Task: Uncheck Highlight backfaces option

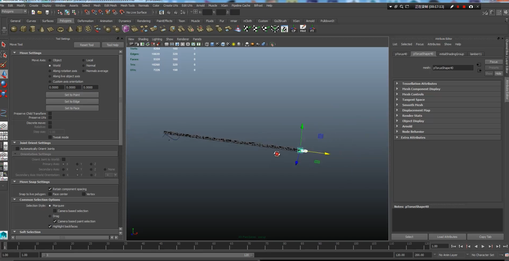Action: [50, 226]
